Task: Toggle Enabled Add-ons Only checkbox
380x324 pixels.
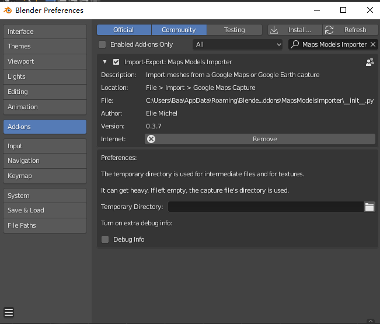Action: click(x=103, y=44)
